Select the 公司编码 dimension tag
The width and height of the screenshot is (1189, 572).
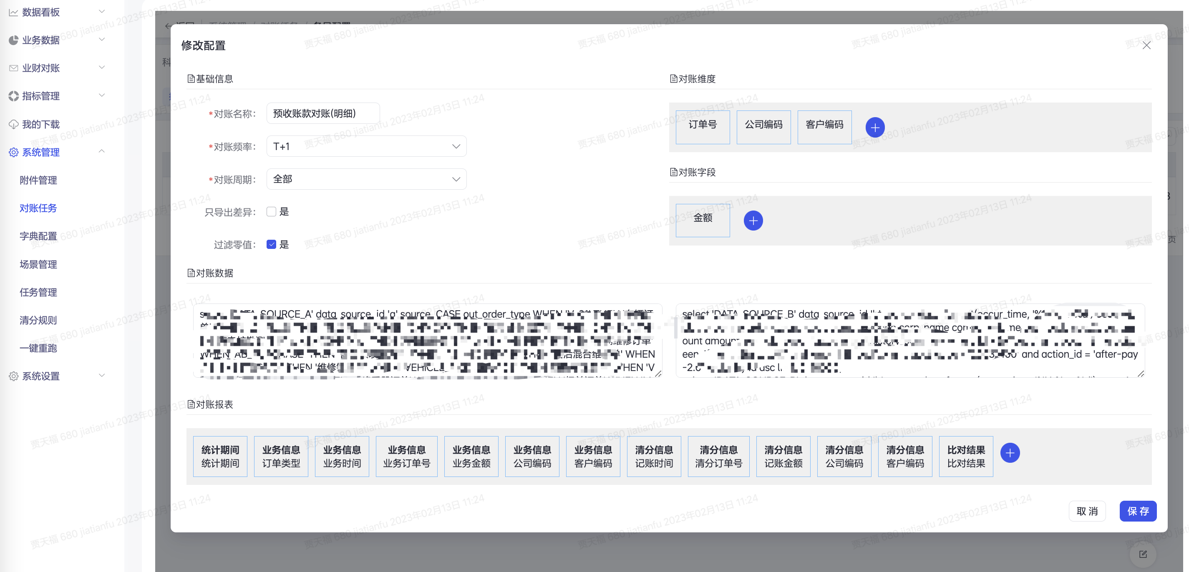(x=763, y=127)
